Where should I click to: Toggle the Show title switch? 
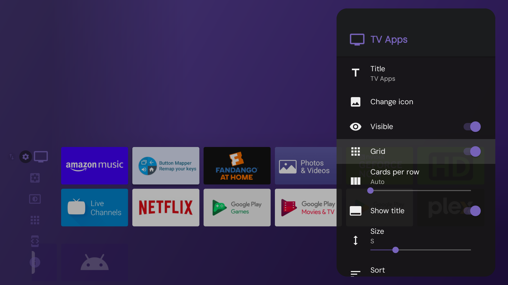pyautogui.click(x=472, y=211)
